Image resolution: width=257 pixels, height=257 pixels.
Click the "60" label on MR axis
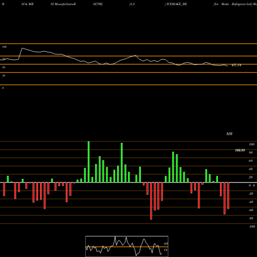point(251,161)
